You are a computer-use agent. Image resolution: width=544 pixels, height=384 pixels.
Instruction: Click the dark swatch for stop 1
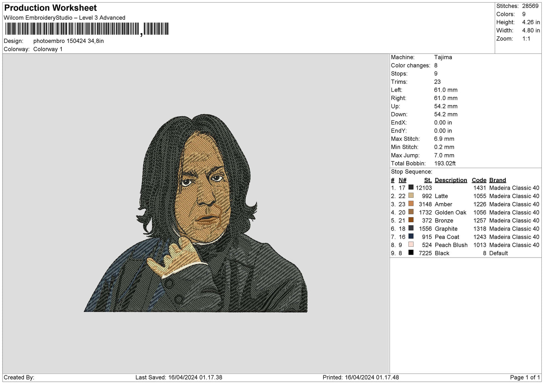click(x=411, y=187)
